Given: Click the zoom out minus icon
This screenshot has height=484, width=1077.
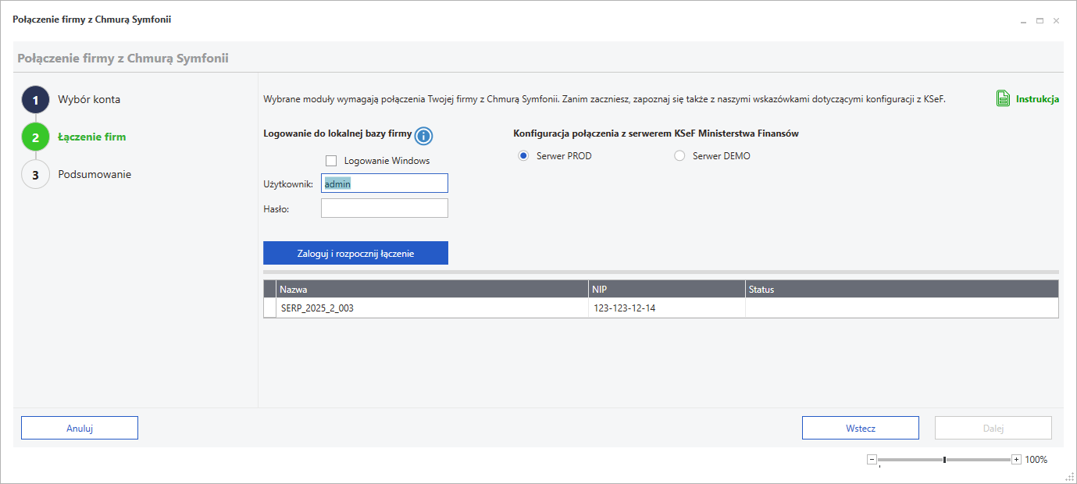Looking at the screenshot, I should 872,460.
